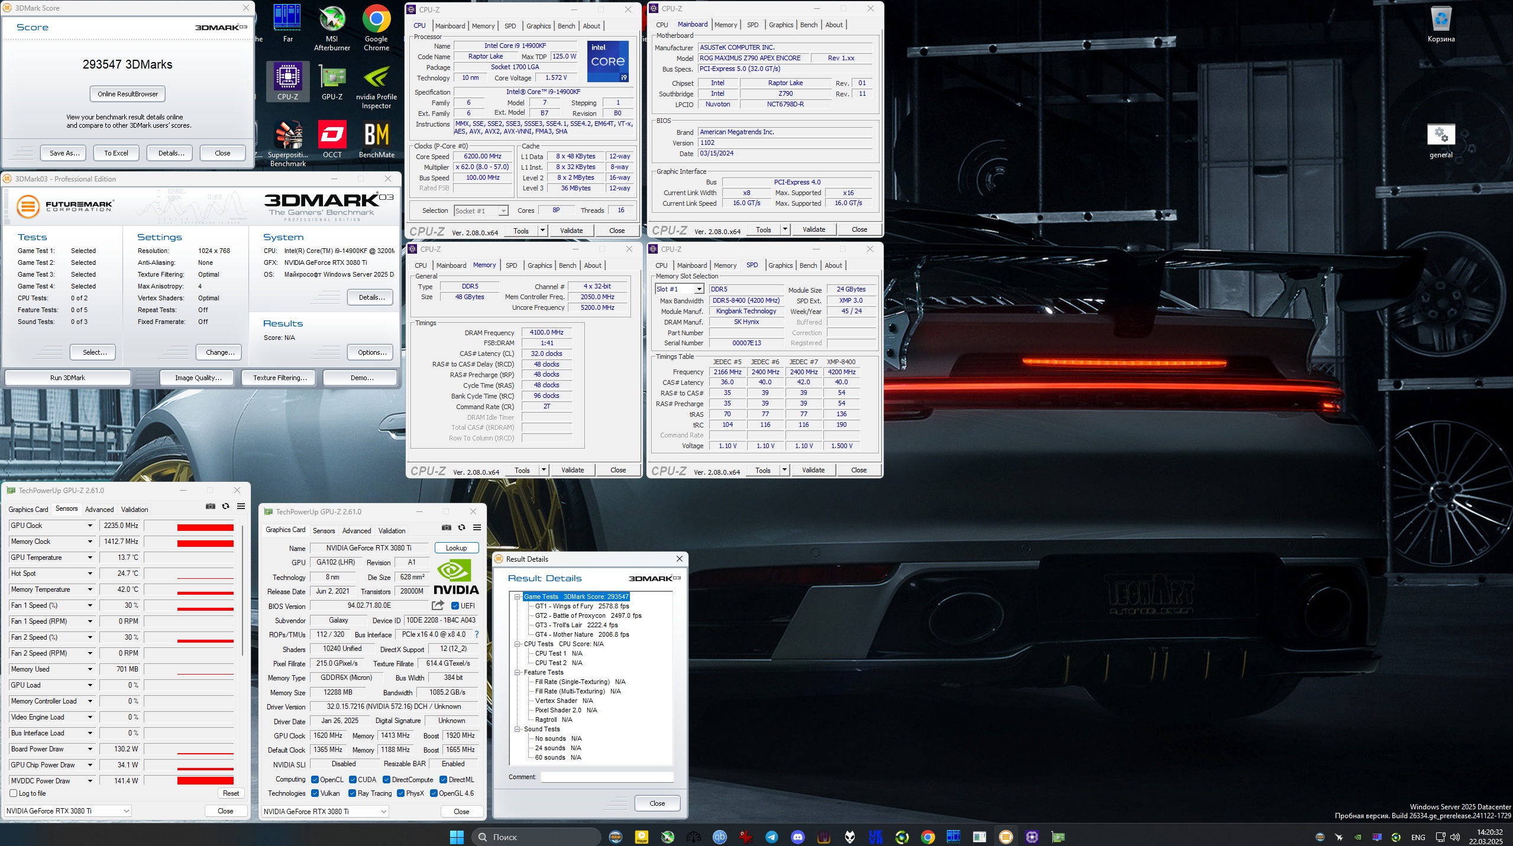Open the Корзина recycle bin icon

click(x=1441, y=24)
